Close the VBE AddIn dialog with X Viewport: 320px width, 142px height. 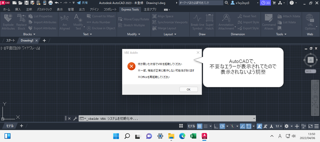[198, 53]
